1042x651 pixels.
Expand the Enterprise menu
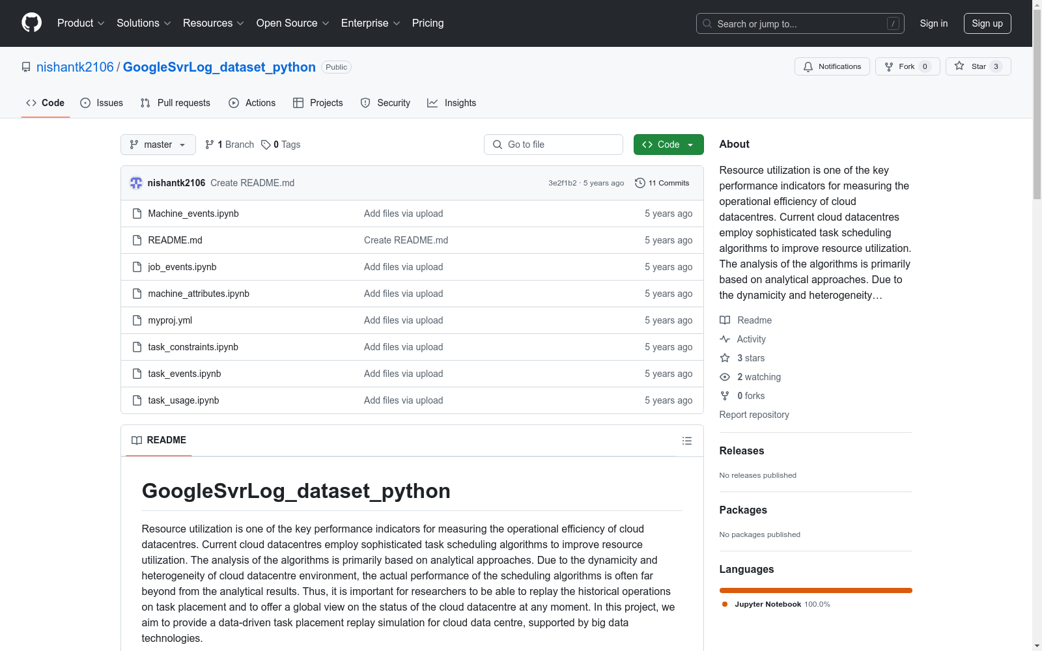coord(371,23)
